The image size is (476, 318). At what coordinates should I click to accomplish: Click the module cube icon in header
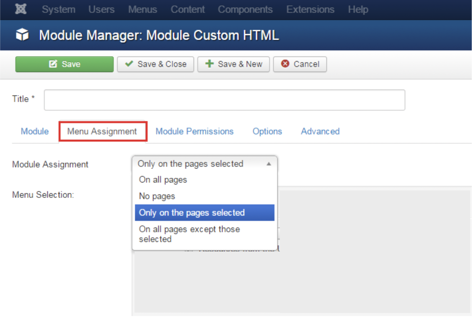pos(22,35)
